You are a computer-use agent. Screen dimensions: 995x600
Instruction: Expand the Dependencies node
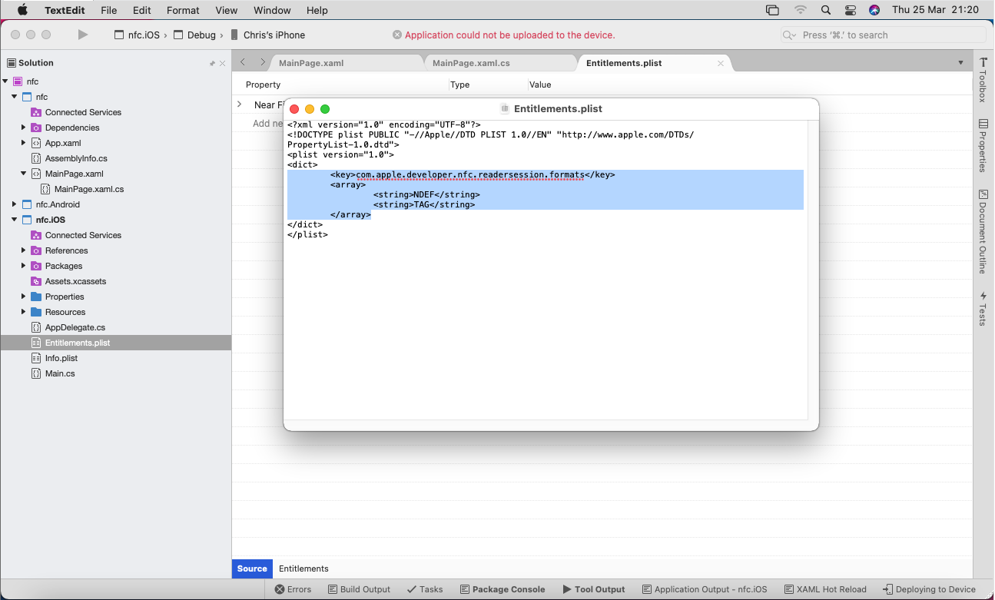24,128
